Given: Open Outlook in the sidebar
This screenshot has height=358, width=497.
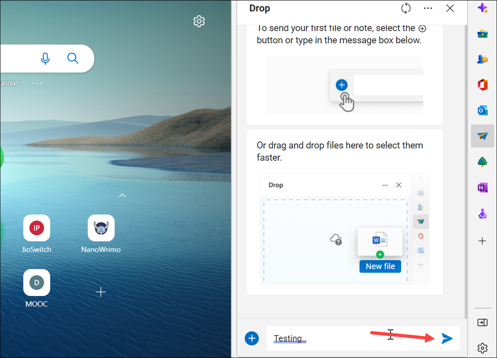Looking at the screenshot, I should tap(483, 110).
